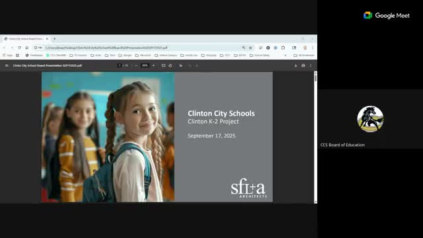The height and width of the screenshot is (238, 423).
Task: Click the browser forward arrow
Action: click(x=12, y=48)
